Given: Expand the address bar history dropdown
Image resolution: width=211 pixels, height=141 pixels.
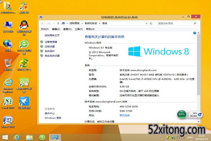Looking at the screenshot, I should point(146,24).
